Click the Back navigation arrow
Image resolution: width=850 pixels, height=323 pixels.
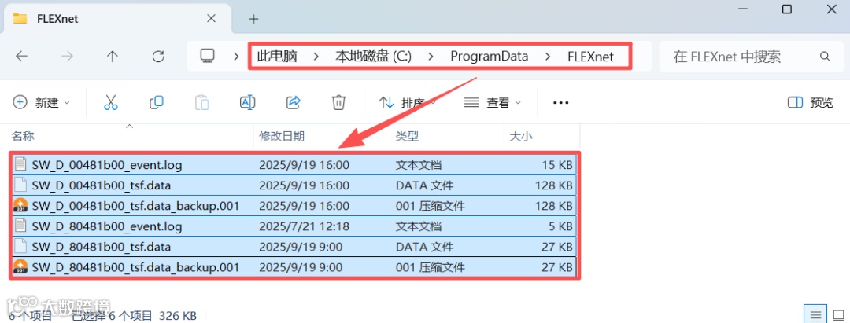click(22, 57)
